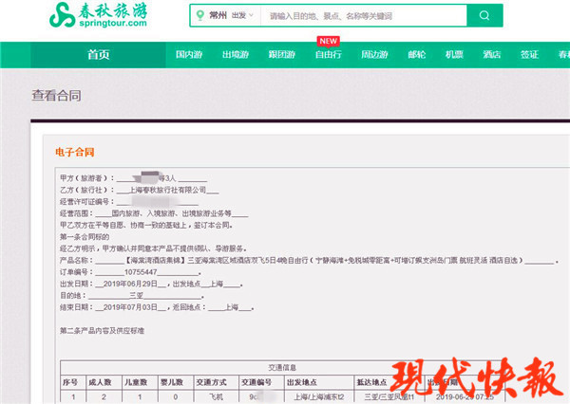Viewport: 570px width, 404px height.
Task: Open the 酒店 hotel section
Action: click(491, 56)
